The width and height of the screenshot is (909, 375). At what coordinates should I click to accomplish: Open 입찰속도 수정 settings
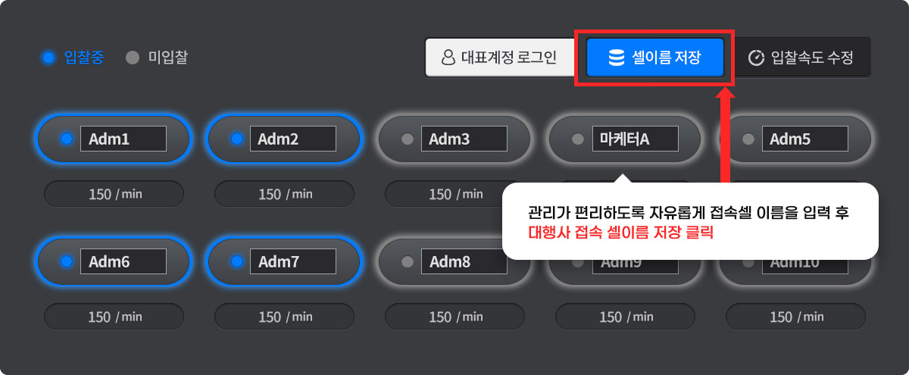[x=802, y=58]
